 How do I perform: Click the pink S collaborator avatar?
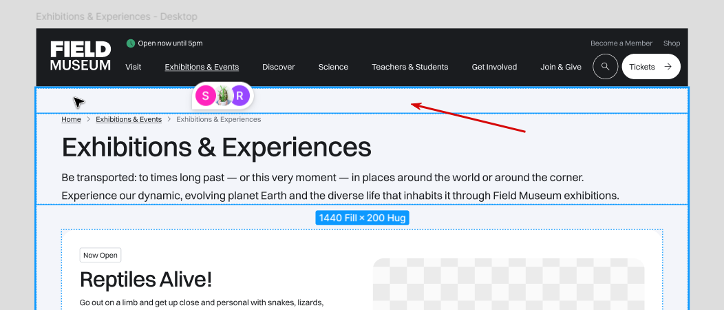point(205,96)
